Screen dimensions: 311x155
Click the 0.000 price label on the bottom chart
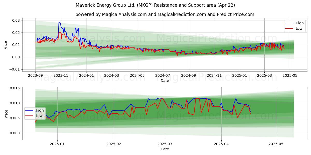pyautogui.click(x=15, y=133)
